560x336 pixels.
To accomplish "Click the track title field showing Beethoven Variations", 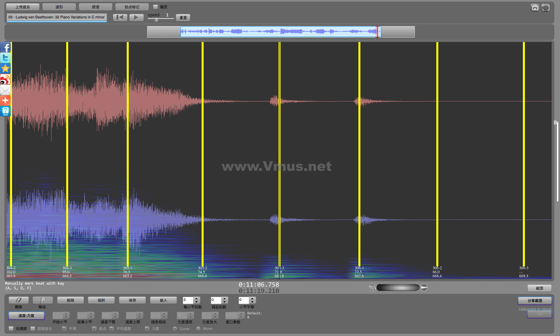I will click(x=57, y=17).
